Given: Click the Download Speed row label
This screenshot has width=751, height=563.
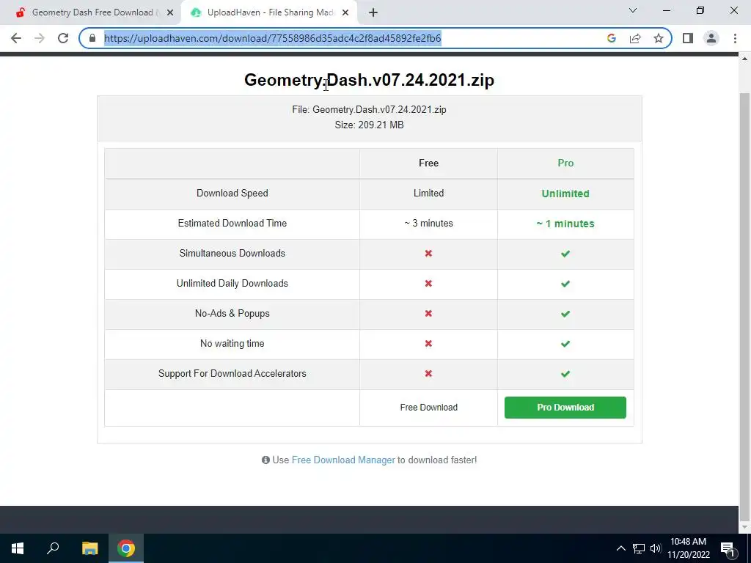Looking at the screenshot, I should point(232,194).
